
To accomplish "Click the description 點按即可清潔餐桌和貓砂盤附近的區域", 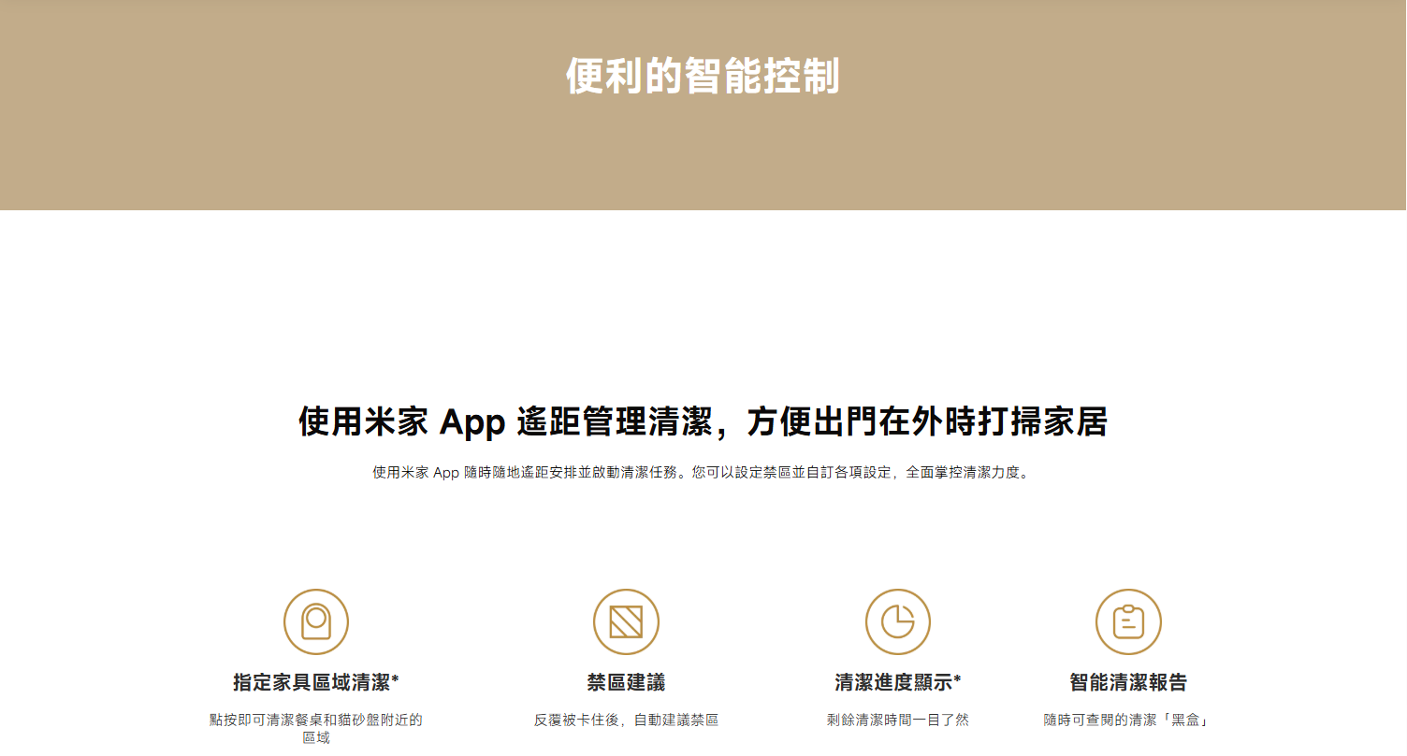I will pos(316,729).
